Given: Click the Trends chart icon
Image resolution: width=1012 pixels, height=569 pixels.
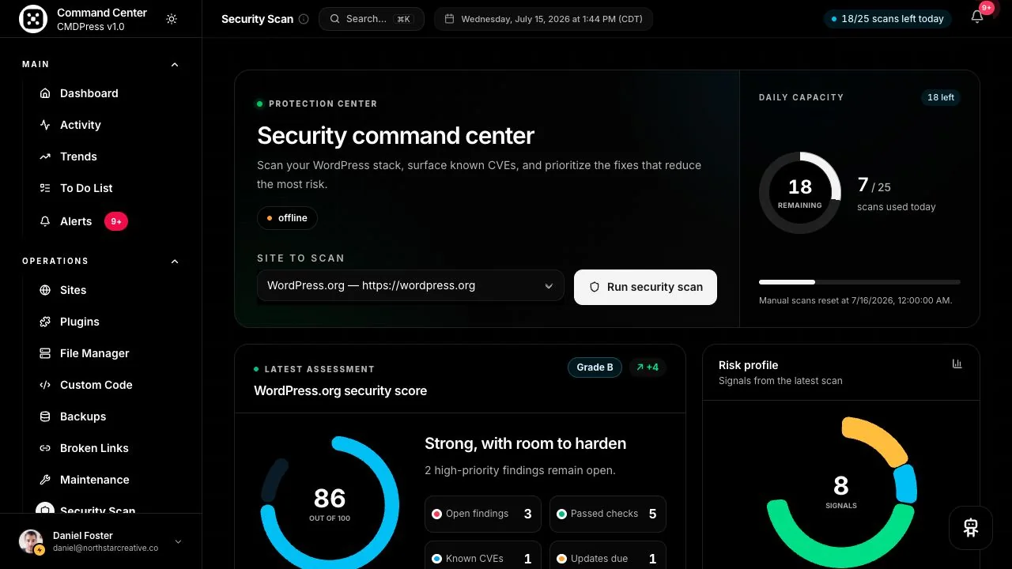Looking at the screenshot, I should tap(45, 156).
